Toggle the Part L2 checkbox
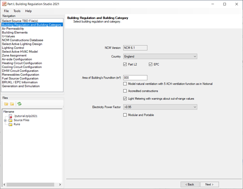Viewport: 243px width, 189px height. click(x=125, y=64)
